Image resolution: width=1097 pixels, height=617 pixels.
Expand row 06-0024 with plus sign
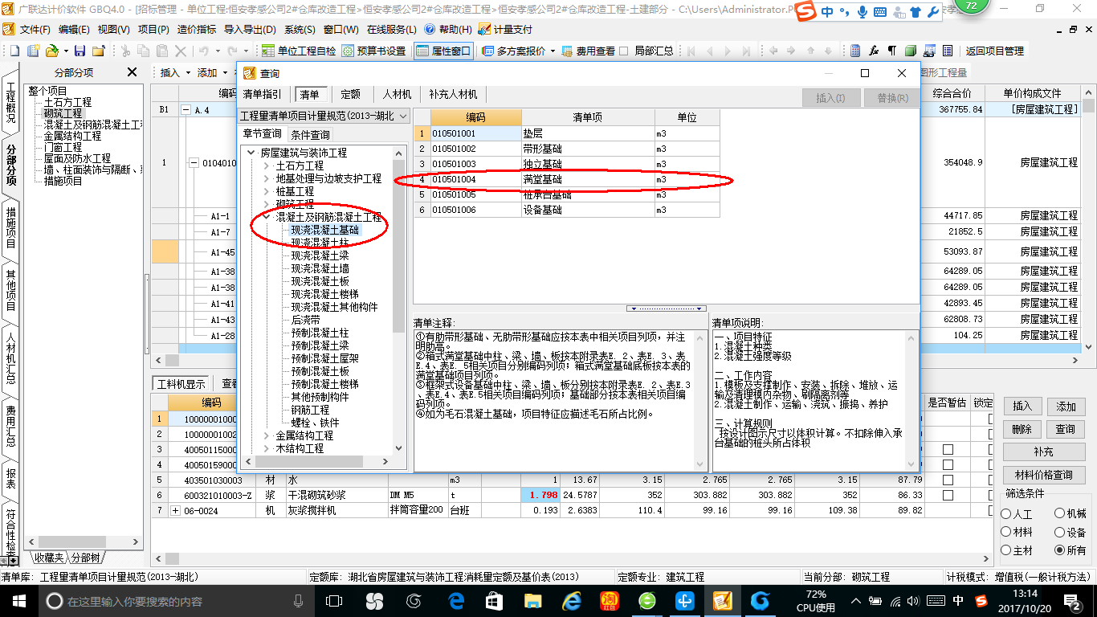175,510
